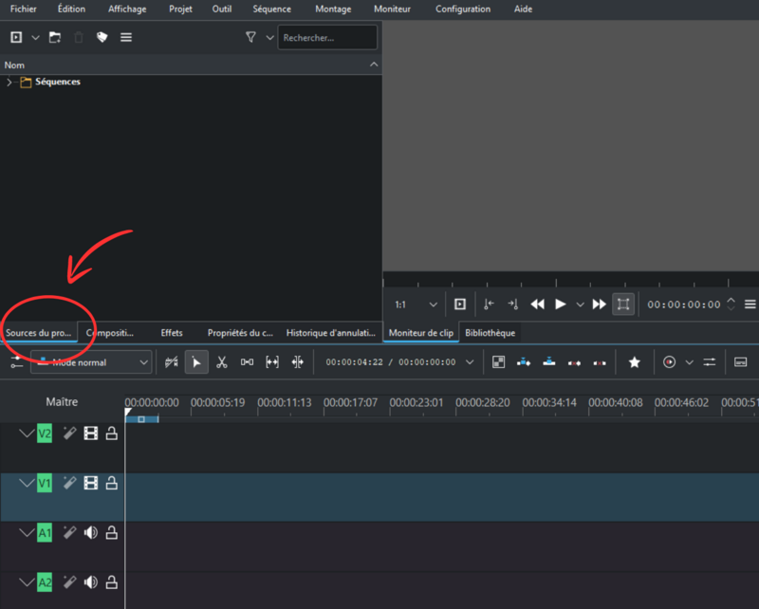Open the add clip dropdown arrow
This screenshot has width=759, height=609.
35,37
